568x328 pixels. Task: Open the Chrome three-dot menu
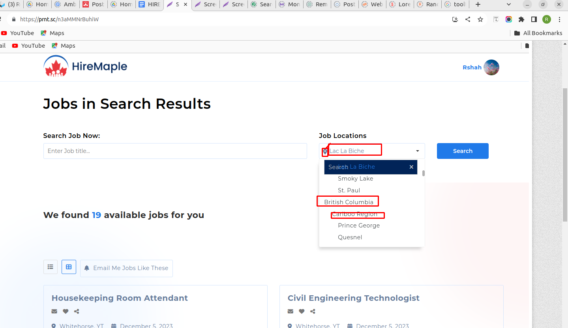(x=559, y=19)
